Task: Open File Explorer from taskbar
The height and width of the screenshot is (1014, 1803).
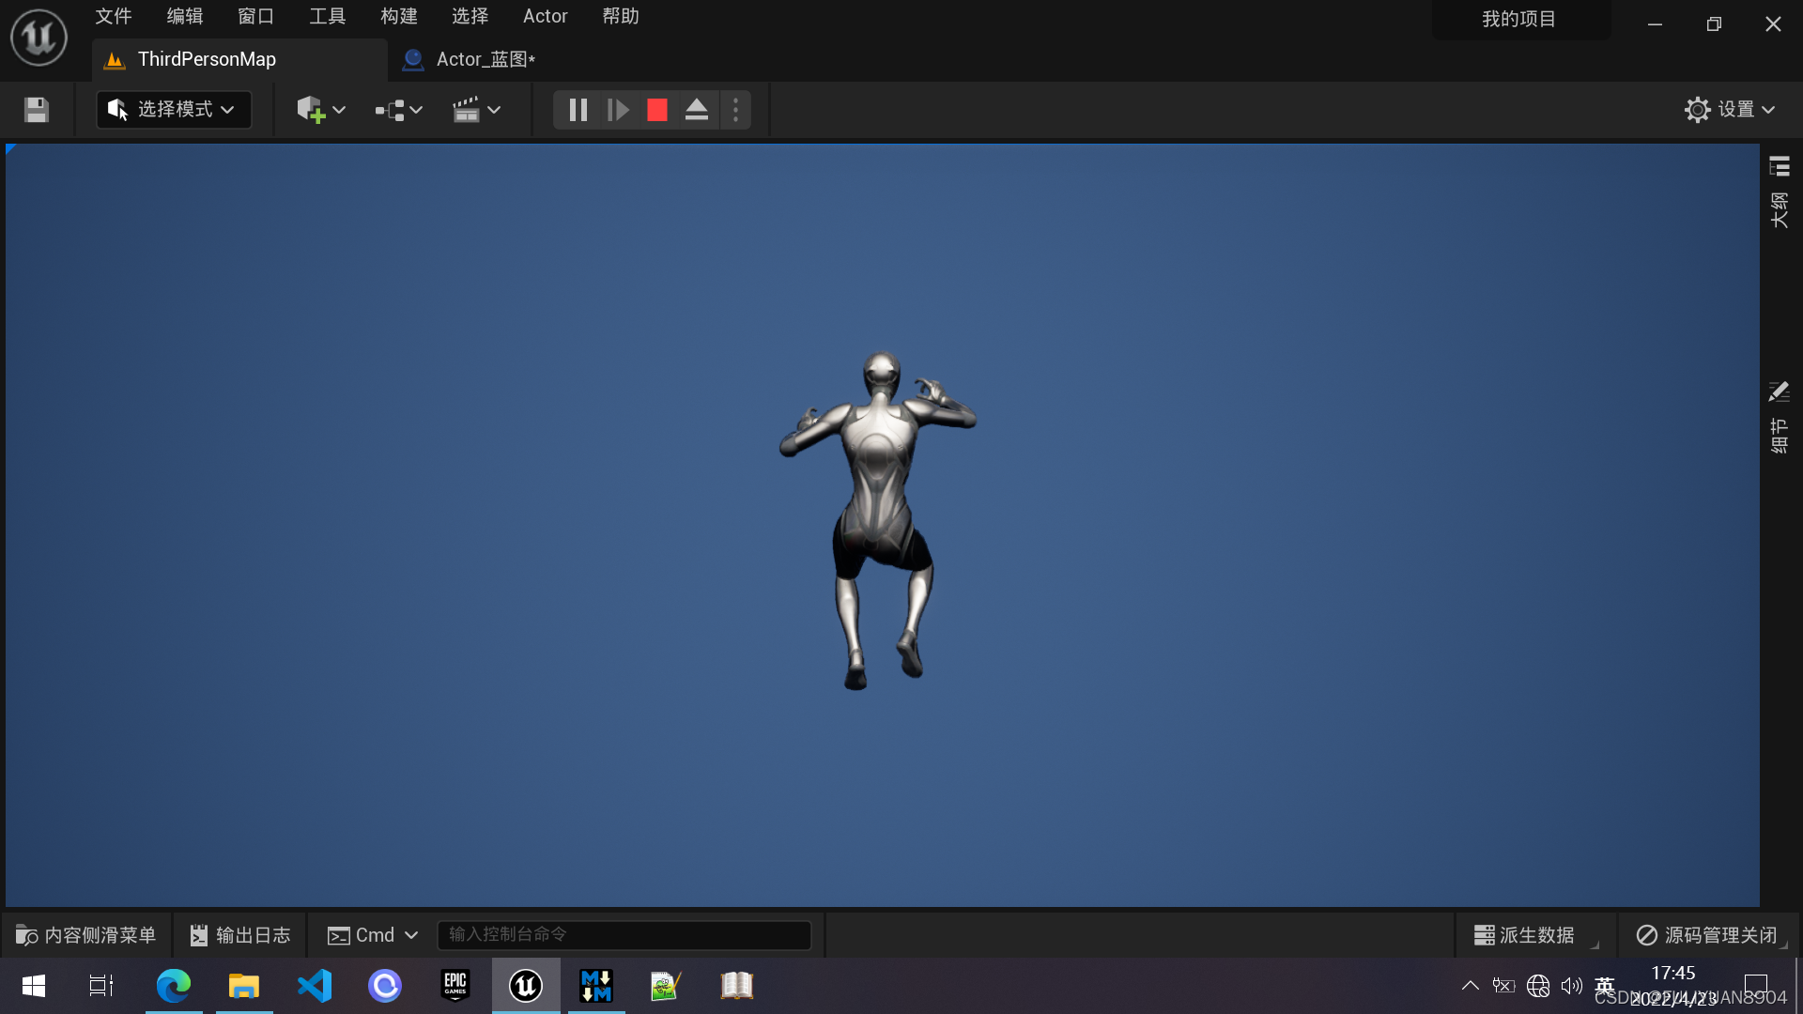Action: click(x=244, y=986)
